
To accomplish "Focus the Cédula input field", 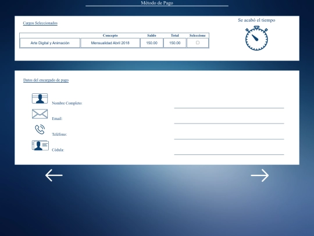I will click(x=229, y=150).
